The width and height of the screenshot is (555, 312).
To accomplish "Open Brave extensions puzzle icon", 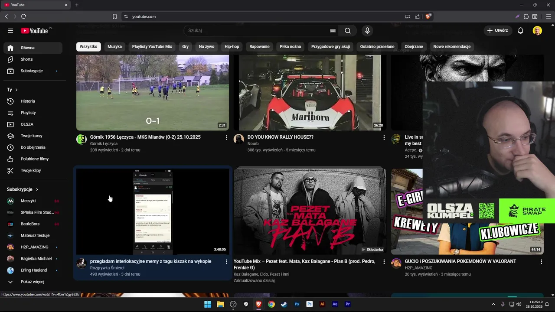I will click(526, 16).
